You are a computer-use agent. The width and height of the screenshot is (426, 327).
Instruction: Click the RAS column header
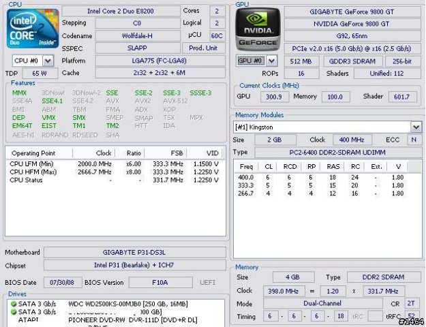point(333,166)
